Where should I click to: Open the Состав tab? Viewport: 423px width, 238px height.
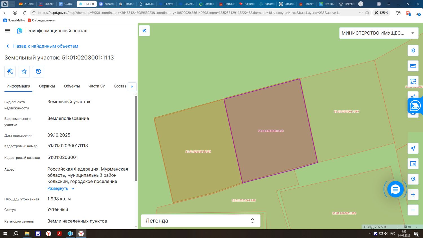[120, 86]
